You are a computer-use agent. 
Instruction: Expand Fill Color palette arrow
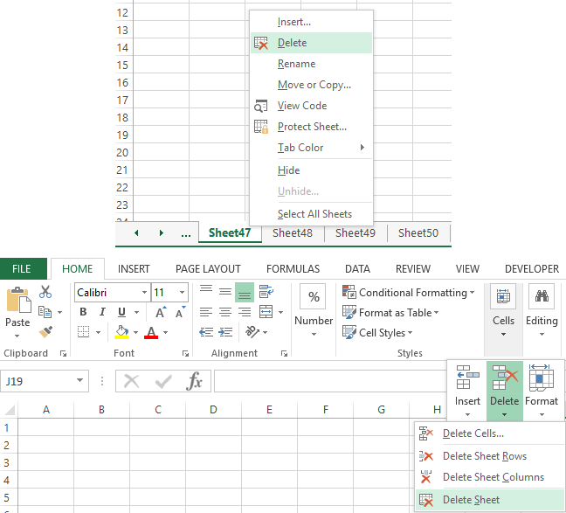(135, 332)
